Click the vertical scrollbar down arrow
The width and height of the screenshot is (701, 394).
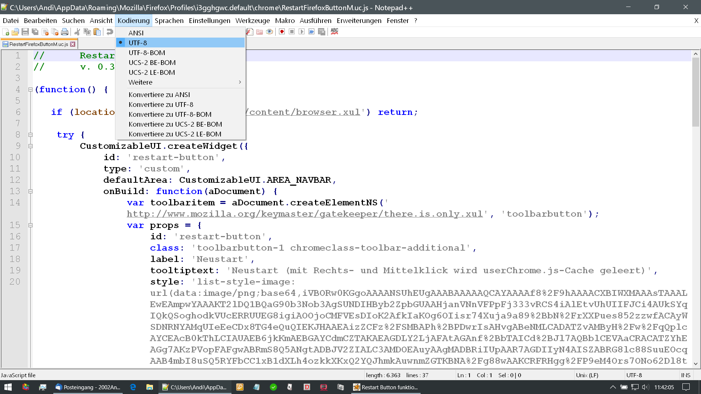[x=696, y=363]
